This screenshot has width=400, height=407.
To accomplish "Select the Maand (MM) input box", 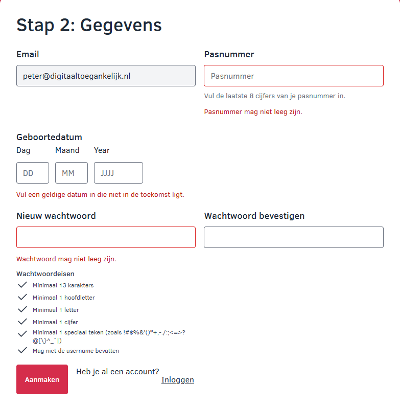I will pos(72,173).
